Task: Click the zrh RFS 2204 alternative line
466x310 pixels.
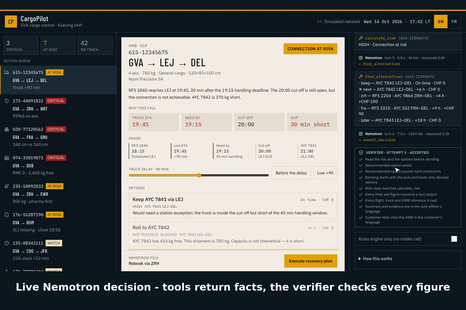Action: [402, 99]
